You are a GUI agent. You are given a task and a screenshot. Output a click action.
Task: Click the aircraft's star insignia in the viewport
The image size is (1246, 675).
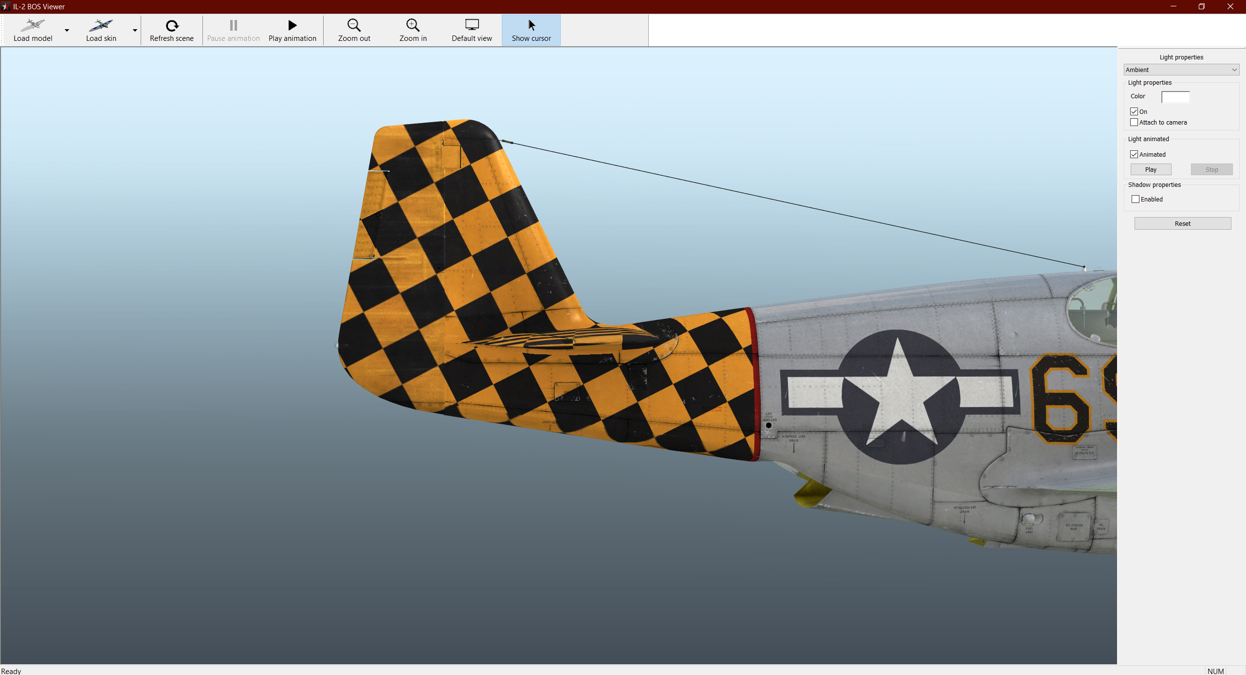[x=899, y=397]
